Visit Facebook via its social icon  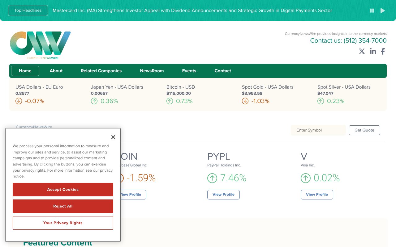[x=383, y=51]
